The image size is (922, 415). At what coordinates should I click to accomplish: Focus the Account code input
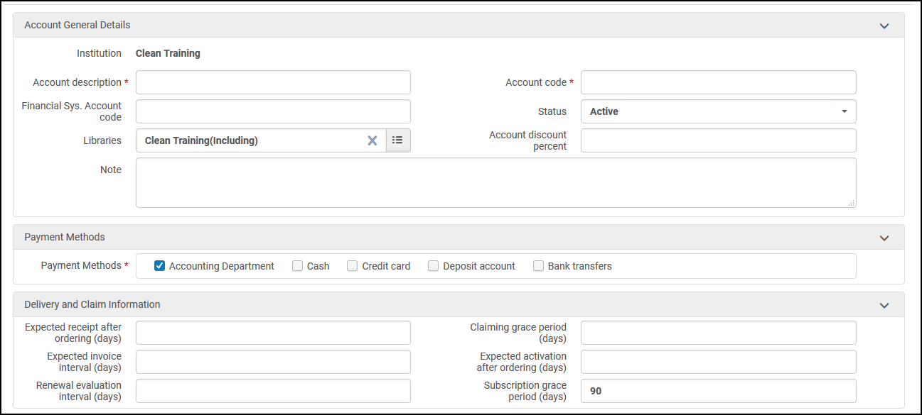718,82
